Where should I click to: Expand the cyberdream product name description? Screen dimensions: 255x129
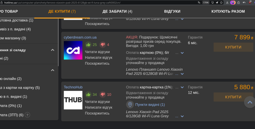[x=182, y=74]
